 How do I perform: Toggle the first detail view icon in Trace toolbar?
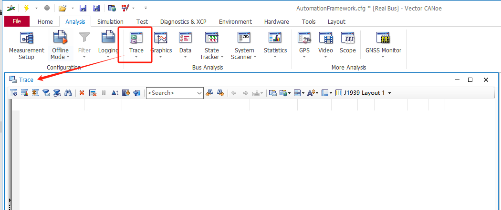pos(13,93)
